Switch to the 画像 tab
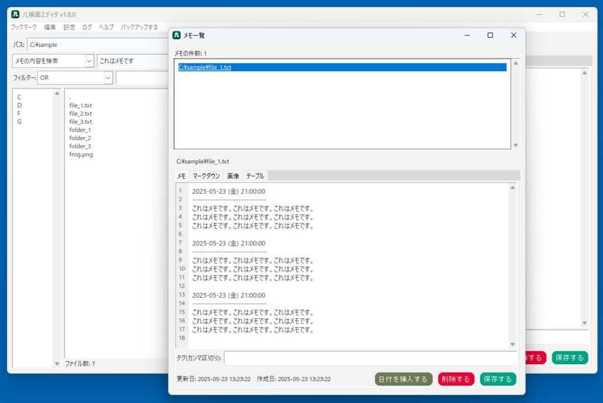The image size is (603, 403). click(x=233, y=176)
